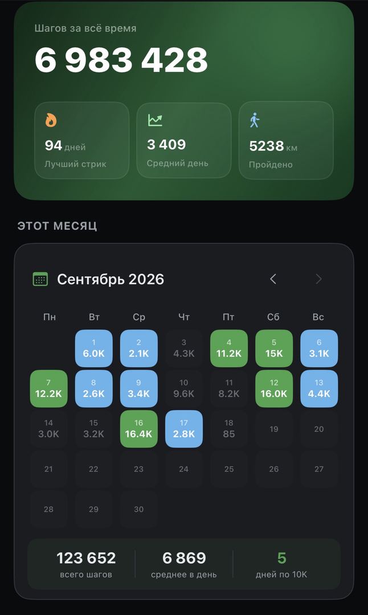Open the Средний день 3 409 card
This screenshot has width=368, height=615.
184,141
